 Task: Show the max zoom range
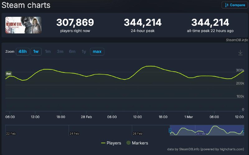(97, 51)
